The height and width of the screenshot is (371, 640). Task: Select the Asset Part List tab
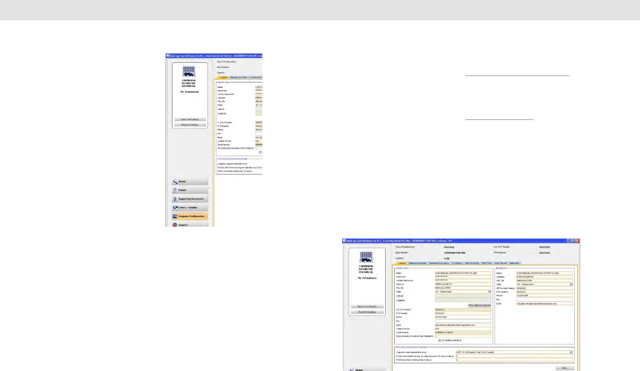[x=500, y=263]
